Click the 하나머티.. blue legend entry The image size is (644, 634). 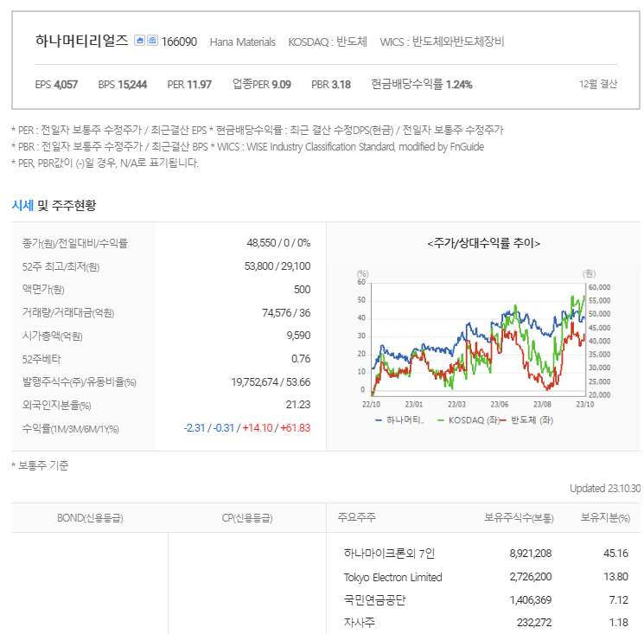(x=399, y=419)
